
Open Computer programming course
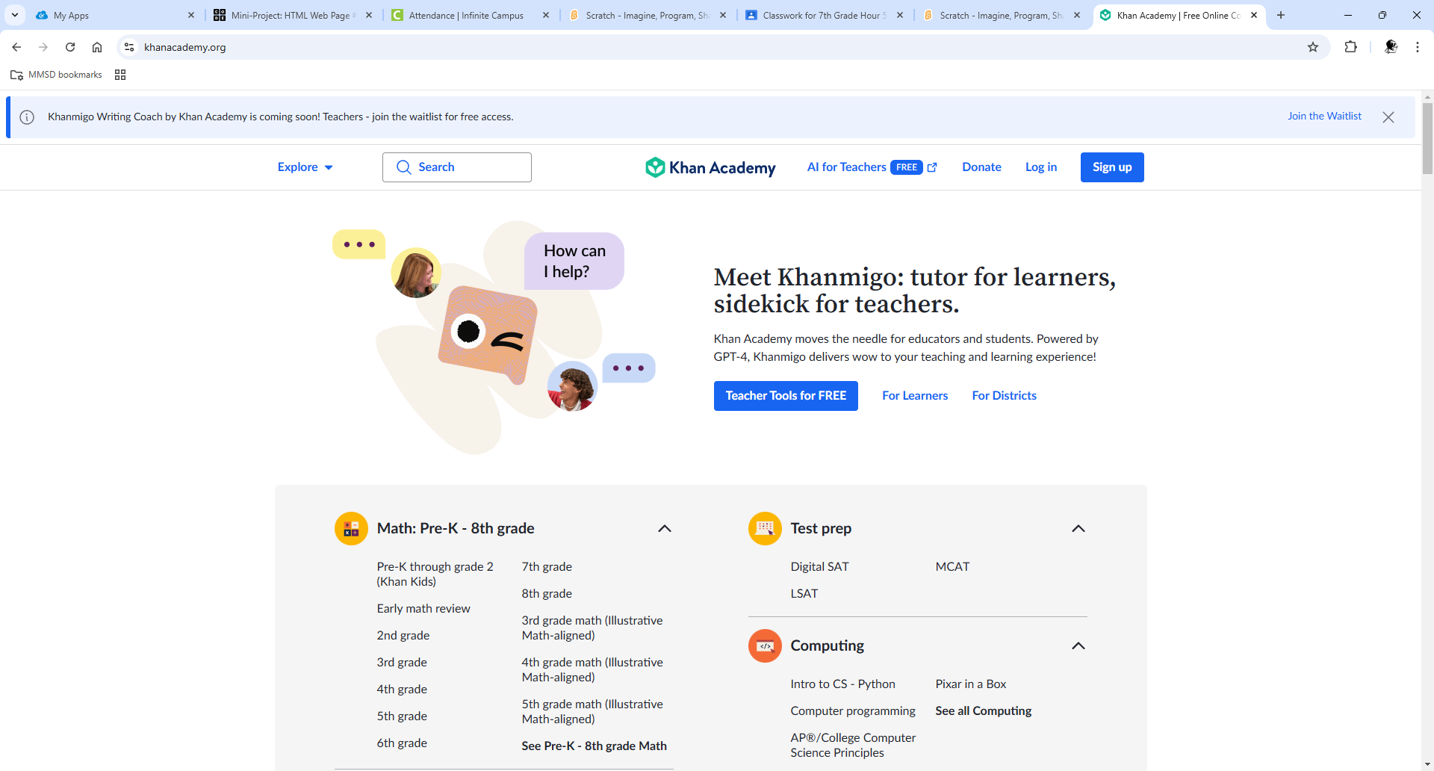tap(853, 711)
